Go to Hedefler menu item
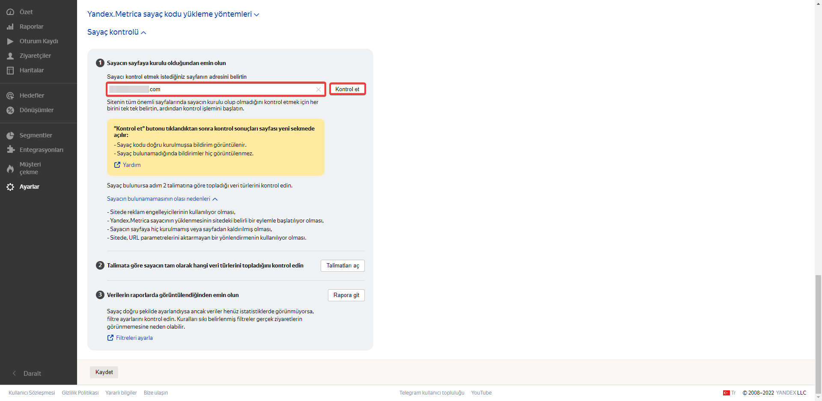Screen dimensions: 822x401 (32, 95)
